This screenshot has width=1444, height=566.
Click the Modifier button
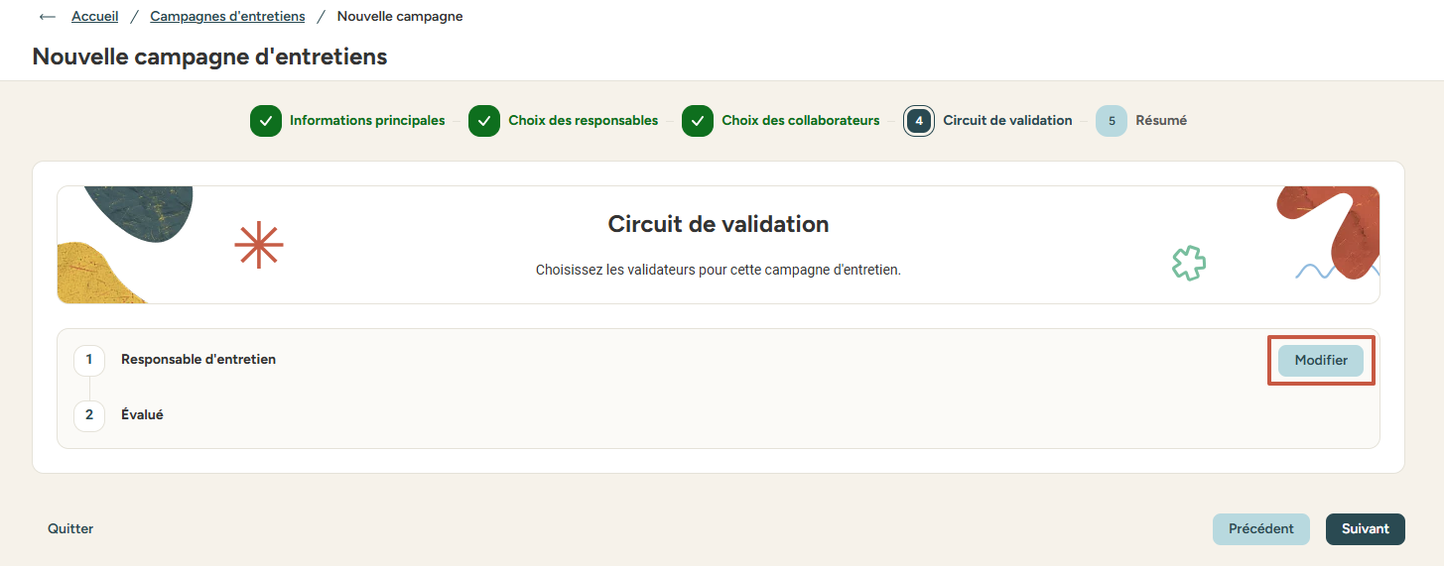tap(1321, 361)
